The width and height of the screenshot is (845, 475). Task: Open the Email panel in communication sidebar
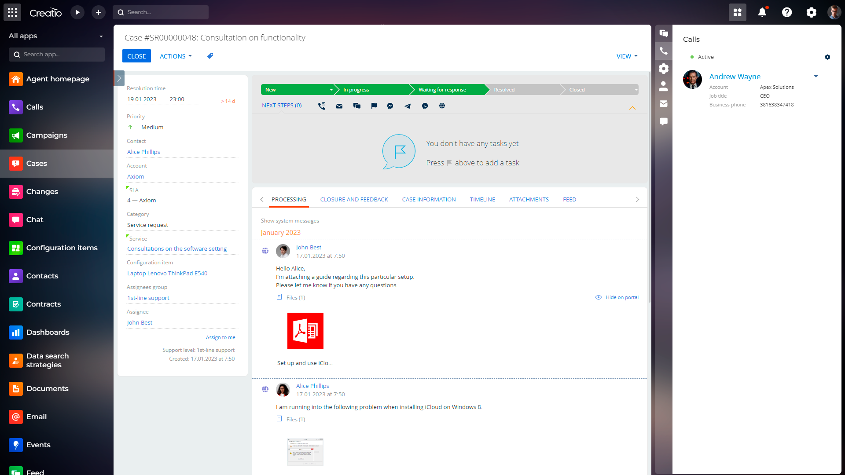point(664,104)
